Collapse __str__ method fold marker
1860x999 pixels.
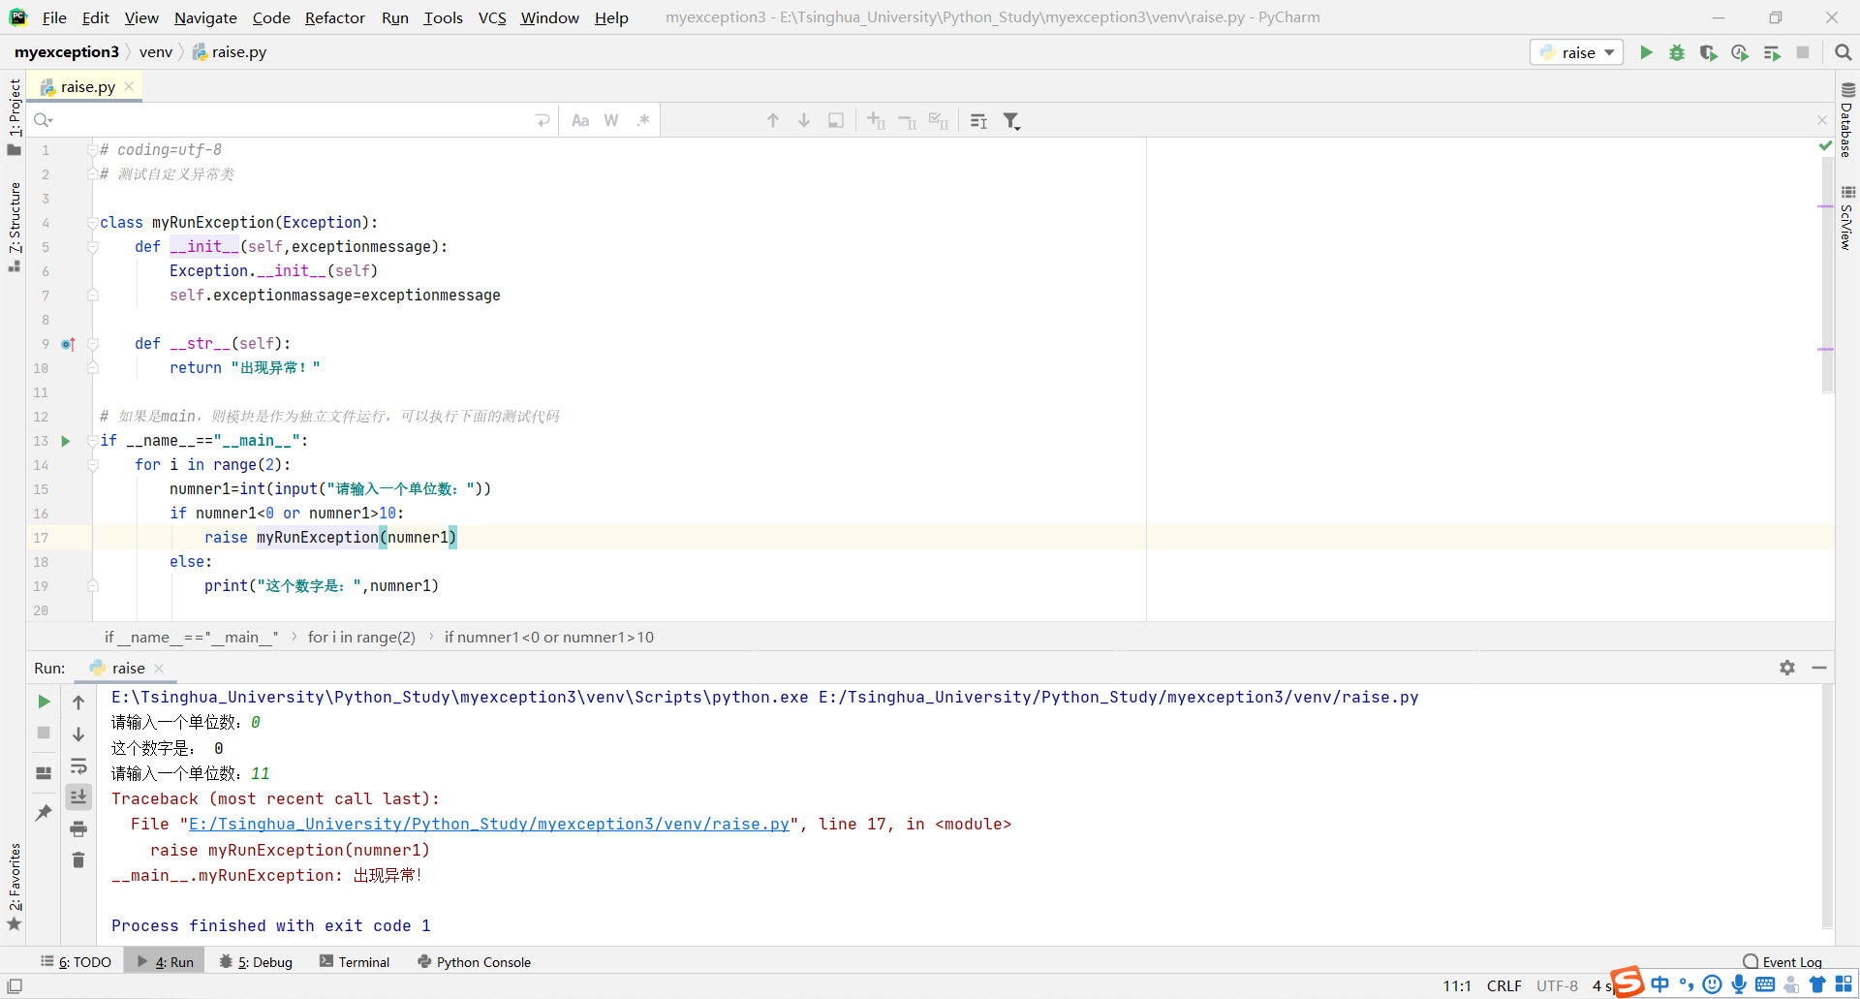pos(92,344)
